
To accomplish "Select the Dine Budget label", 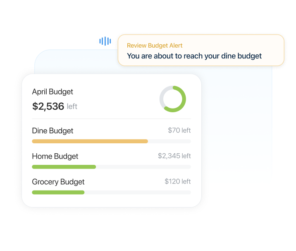I will point(53,131).
